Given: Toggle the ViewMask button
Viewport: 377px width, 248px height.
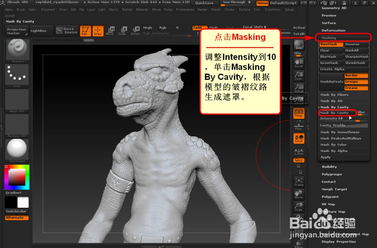Looking at the screenshot, I should (331, 44).
